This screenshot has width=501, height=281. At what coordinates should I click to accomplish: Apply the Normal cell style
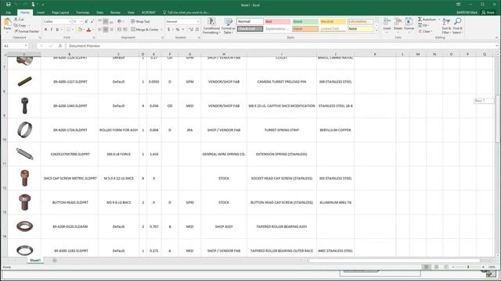pyautogui.click(x=250, y=21)
